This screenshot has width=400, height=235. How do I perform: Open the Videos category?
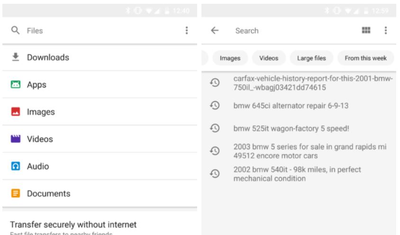pos(39,140)
